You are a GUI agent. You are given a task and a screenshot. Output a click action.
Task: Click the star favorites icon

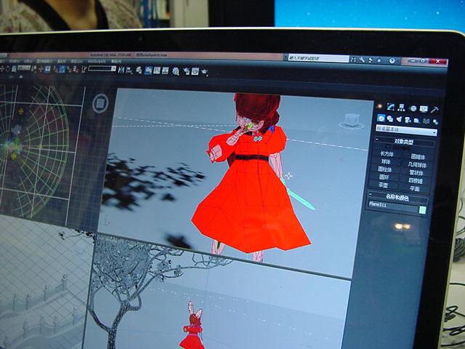tap(379, 60)
